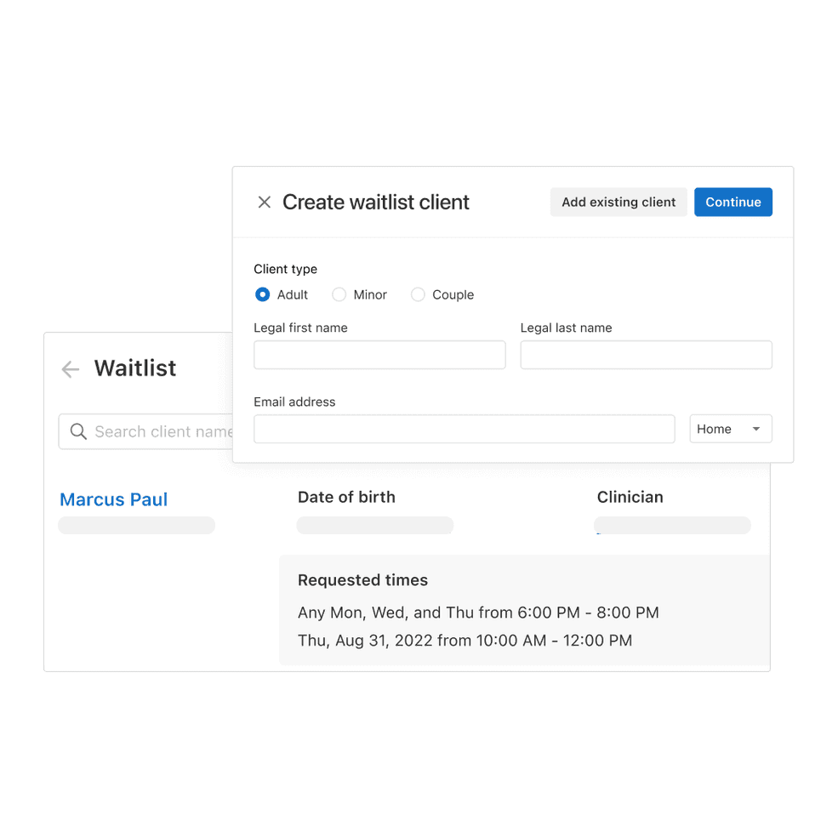Focus the Legal last name field
This screenshot has height=838, width=838.
[646, 355]
